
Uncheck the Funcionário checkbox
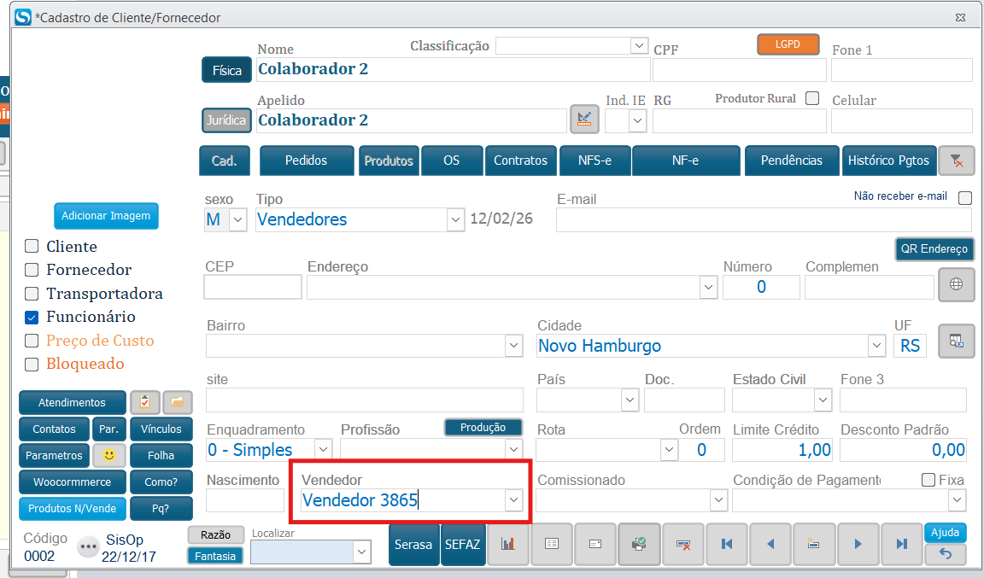point(32,317)
